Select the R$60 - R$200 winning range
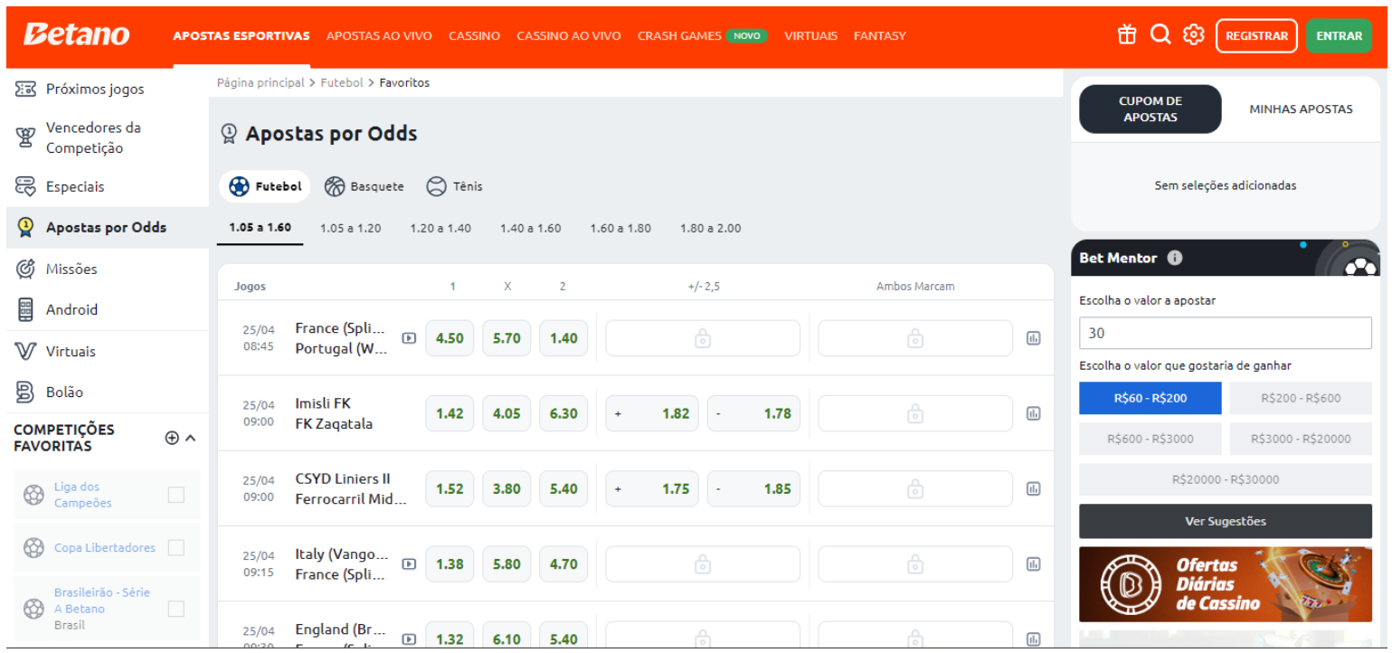The height and width of the screenshot is (653, 1392). [1150, 398]
